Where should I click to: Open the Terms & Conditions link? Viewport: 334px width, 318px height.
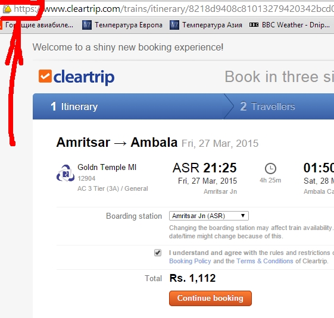tap(265, 261)
